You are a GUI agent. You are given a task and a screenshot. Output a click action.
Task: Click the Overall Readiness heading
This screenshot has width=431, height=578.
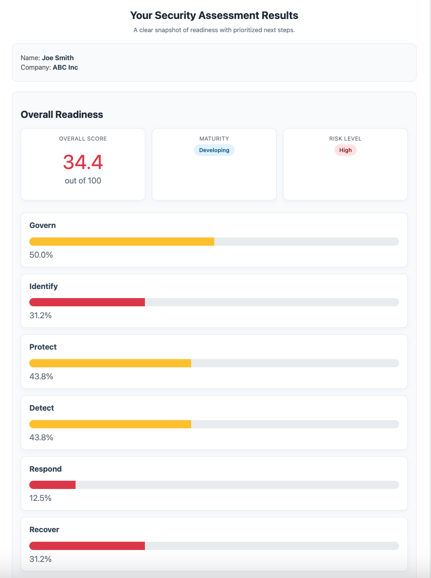pos(62,115)
